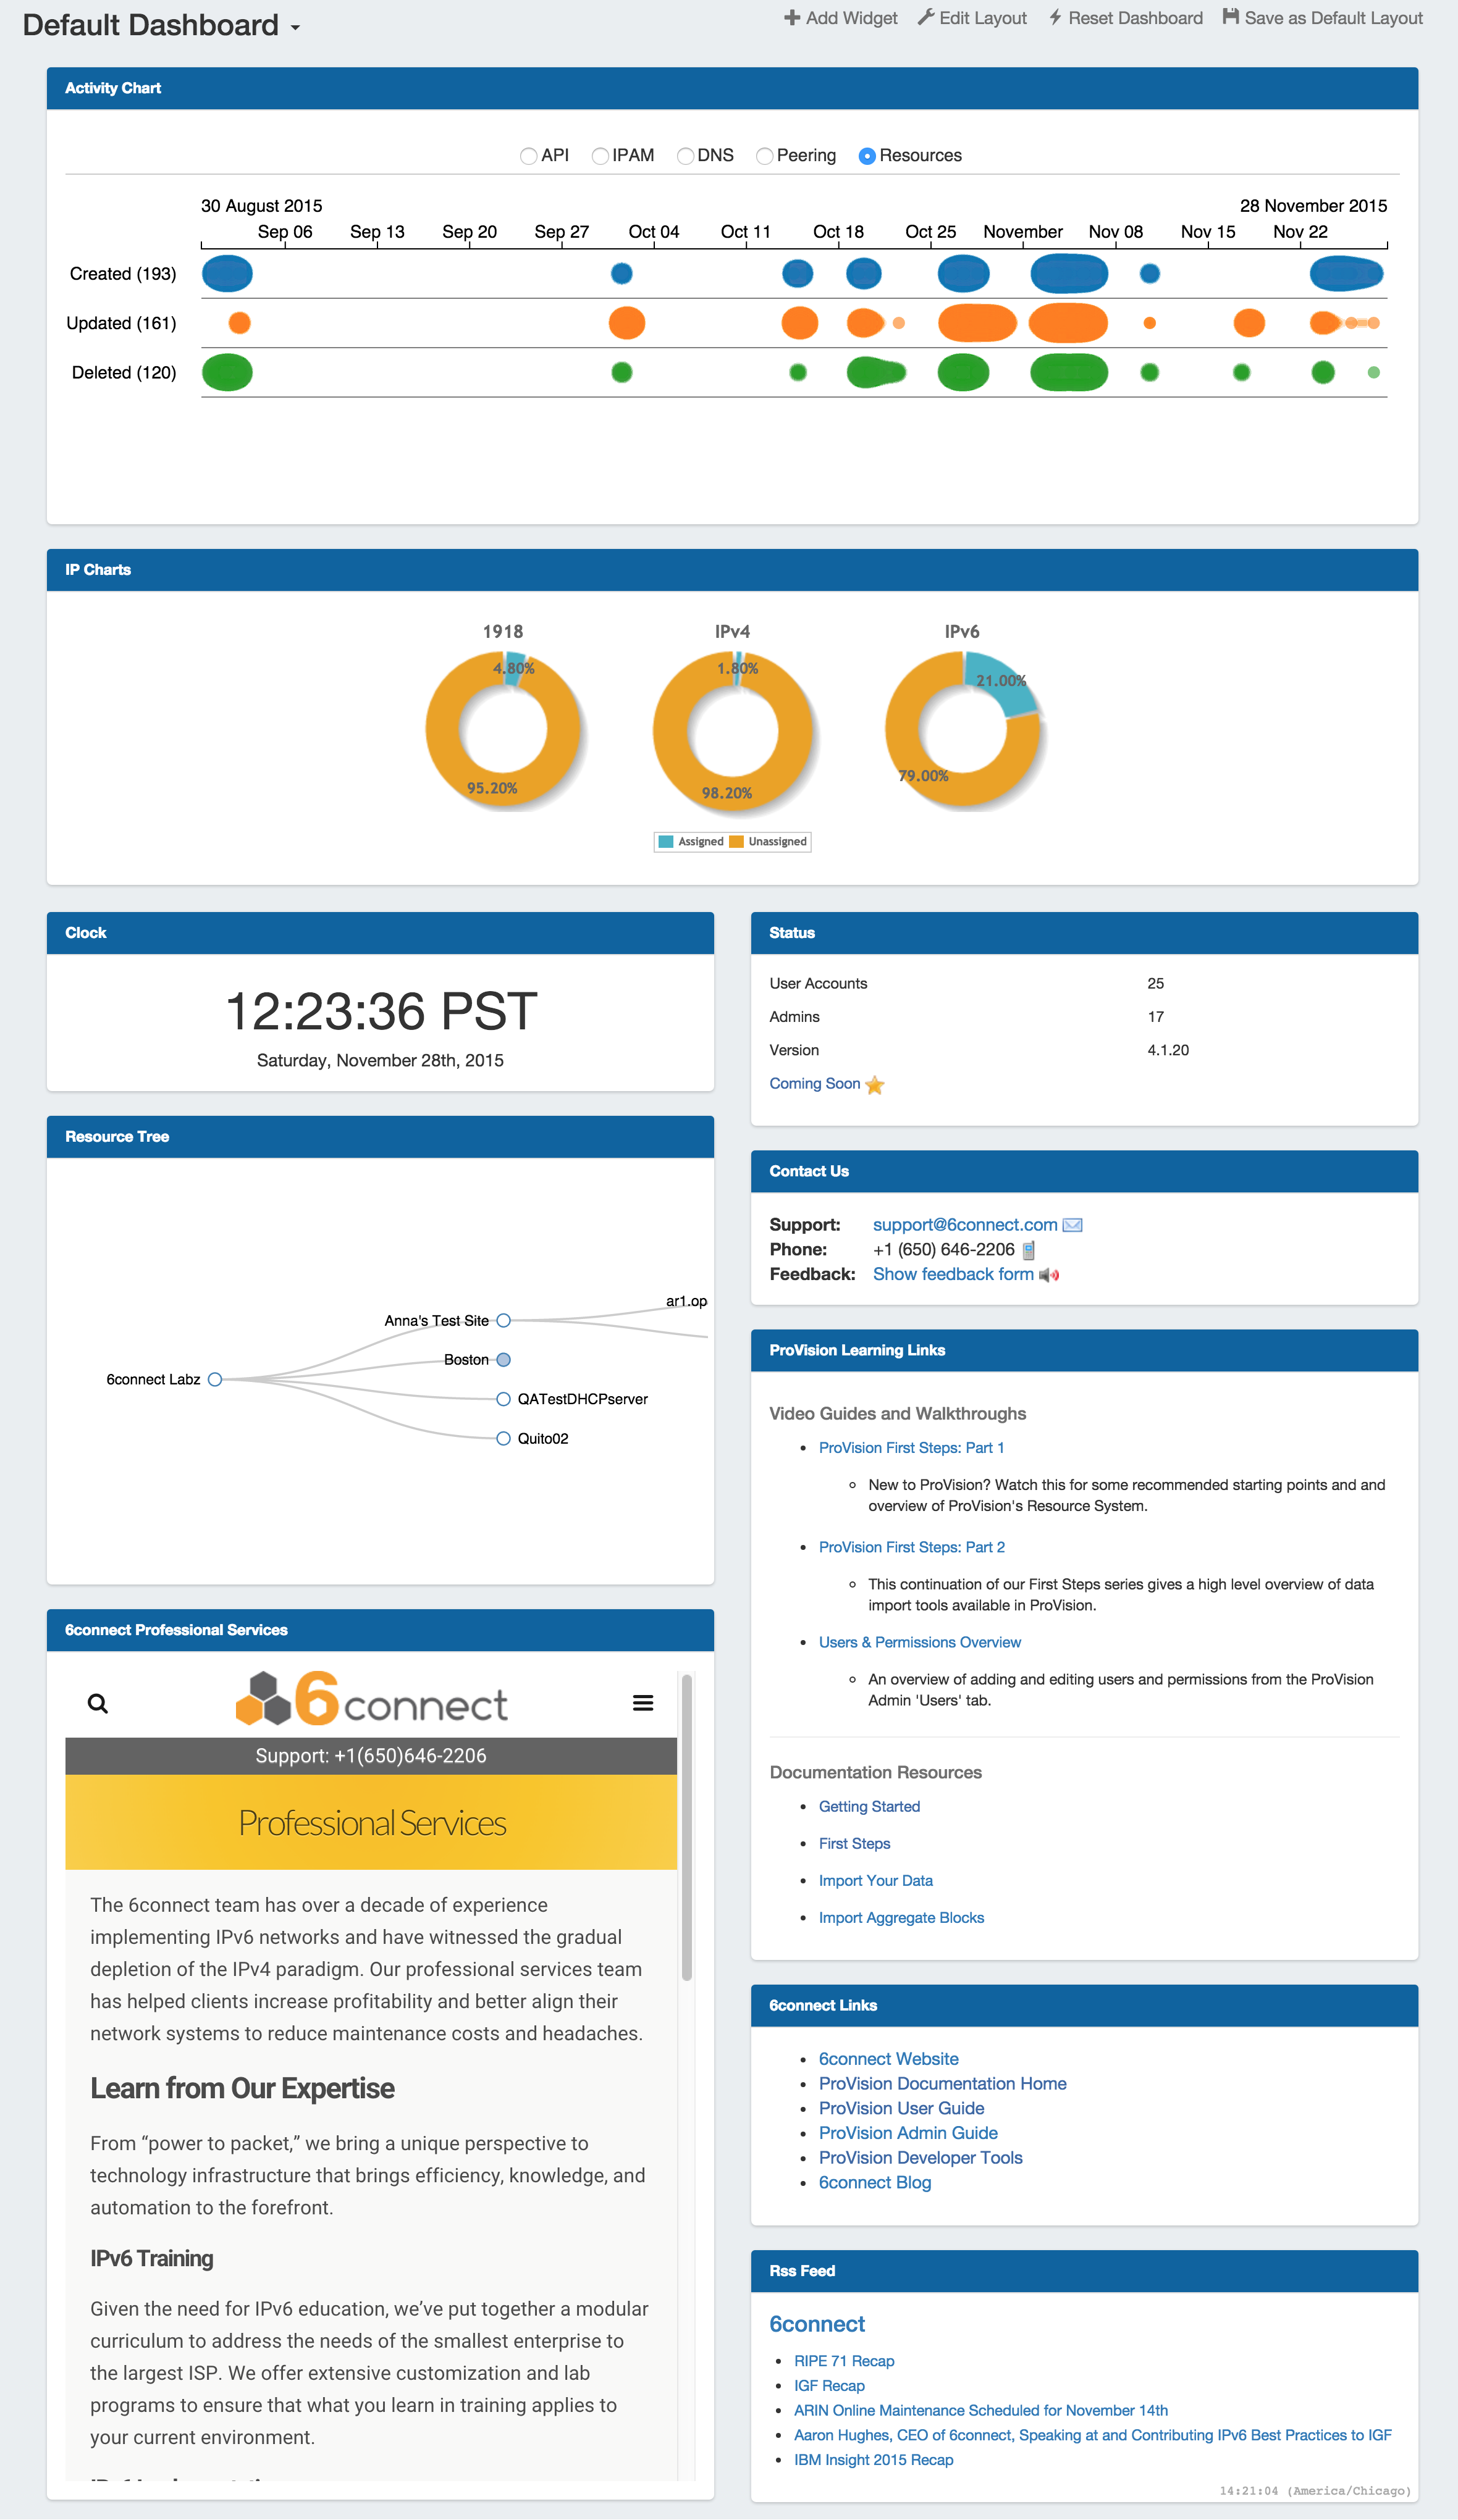Click the email envelope icon beside support address
The image size is (1458, 2520).
point(1072,1225)
